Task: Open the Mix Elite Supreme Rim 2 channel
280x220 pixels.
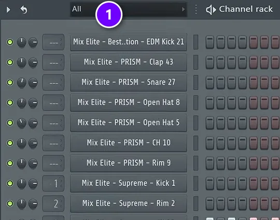Action: [x=129, y=203]
